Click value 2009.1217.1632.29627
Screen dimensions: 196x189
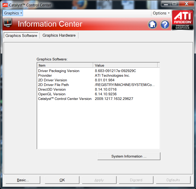coord(114,99)
